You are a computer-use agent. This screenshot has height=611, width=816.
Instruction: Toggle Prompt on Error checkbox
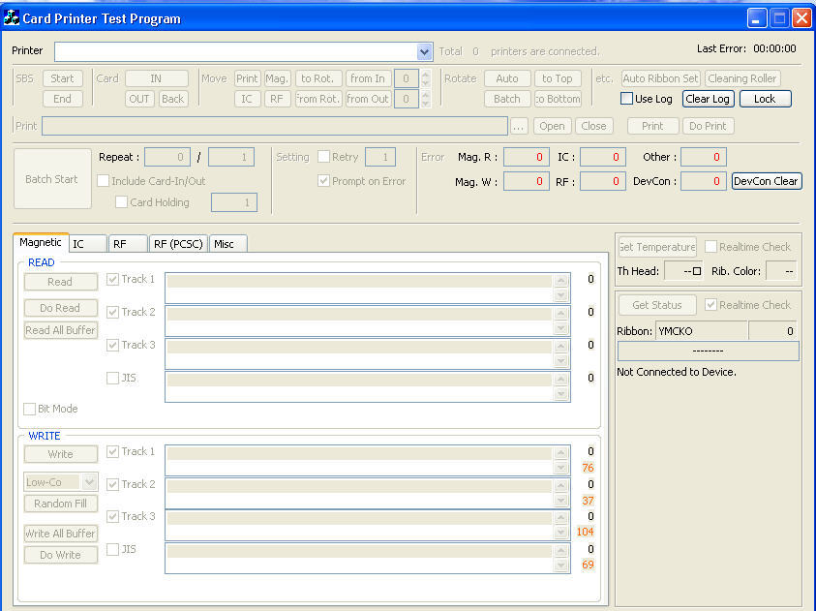(x=323, y=181)
